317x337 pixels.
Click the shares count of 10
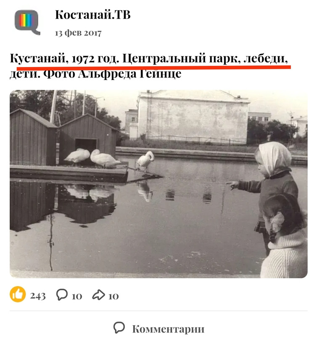coord(114,297)
